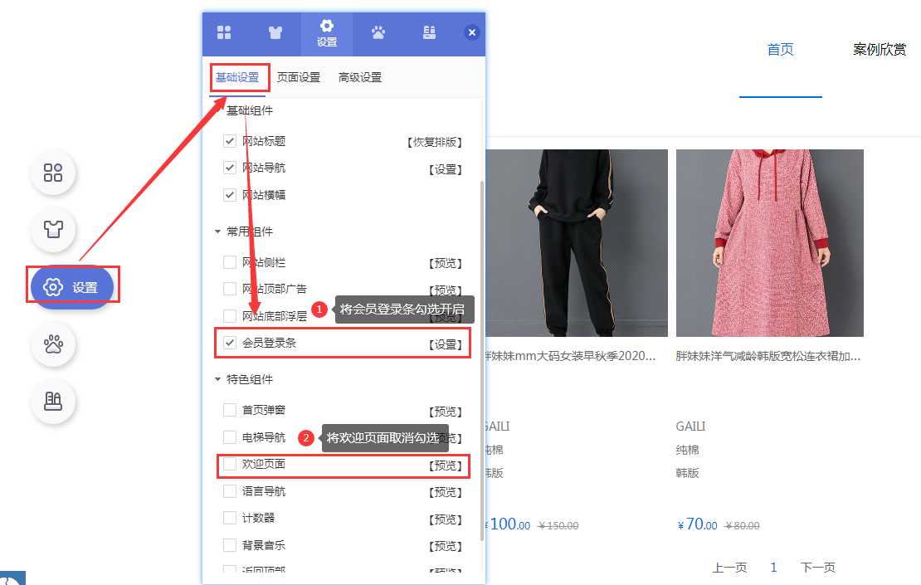Click the crossed-out ¥80.00 original price
The height and width of the screenshot is (585, 921).
pos(742,526)
